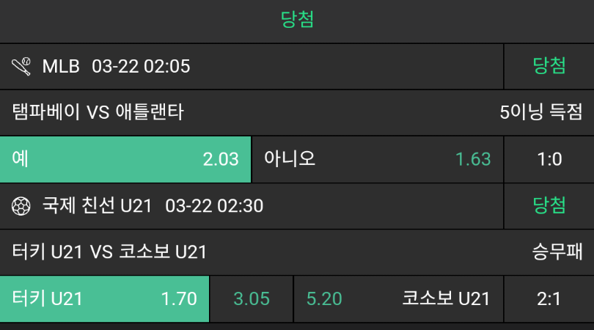594x330 pixels.
Task: Click the 03-22 02:30 match time
Action: pos(214,206)
